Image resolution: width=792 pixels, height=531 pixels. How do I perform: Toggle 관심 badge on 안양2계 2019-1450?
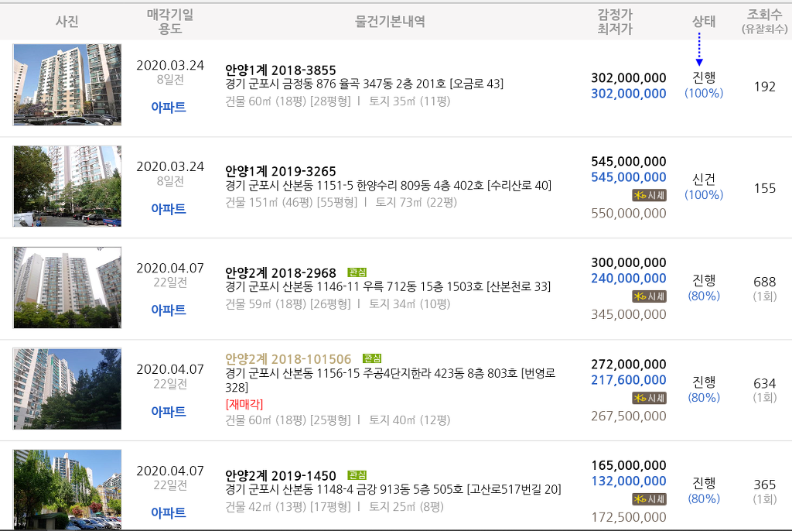pyautogui.click(x=357, y=475)
